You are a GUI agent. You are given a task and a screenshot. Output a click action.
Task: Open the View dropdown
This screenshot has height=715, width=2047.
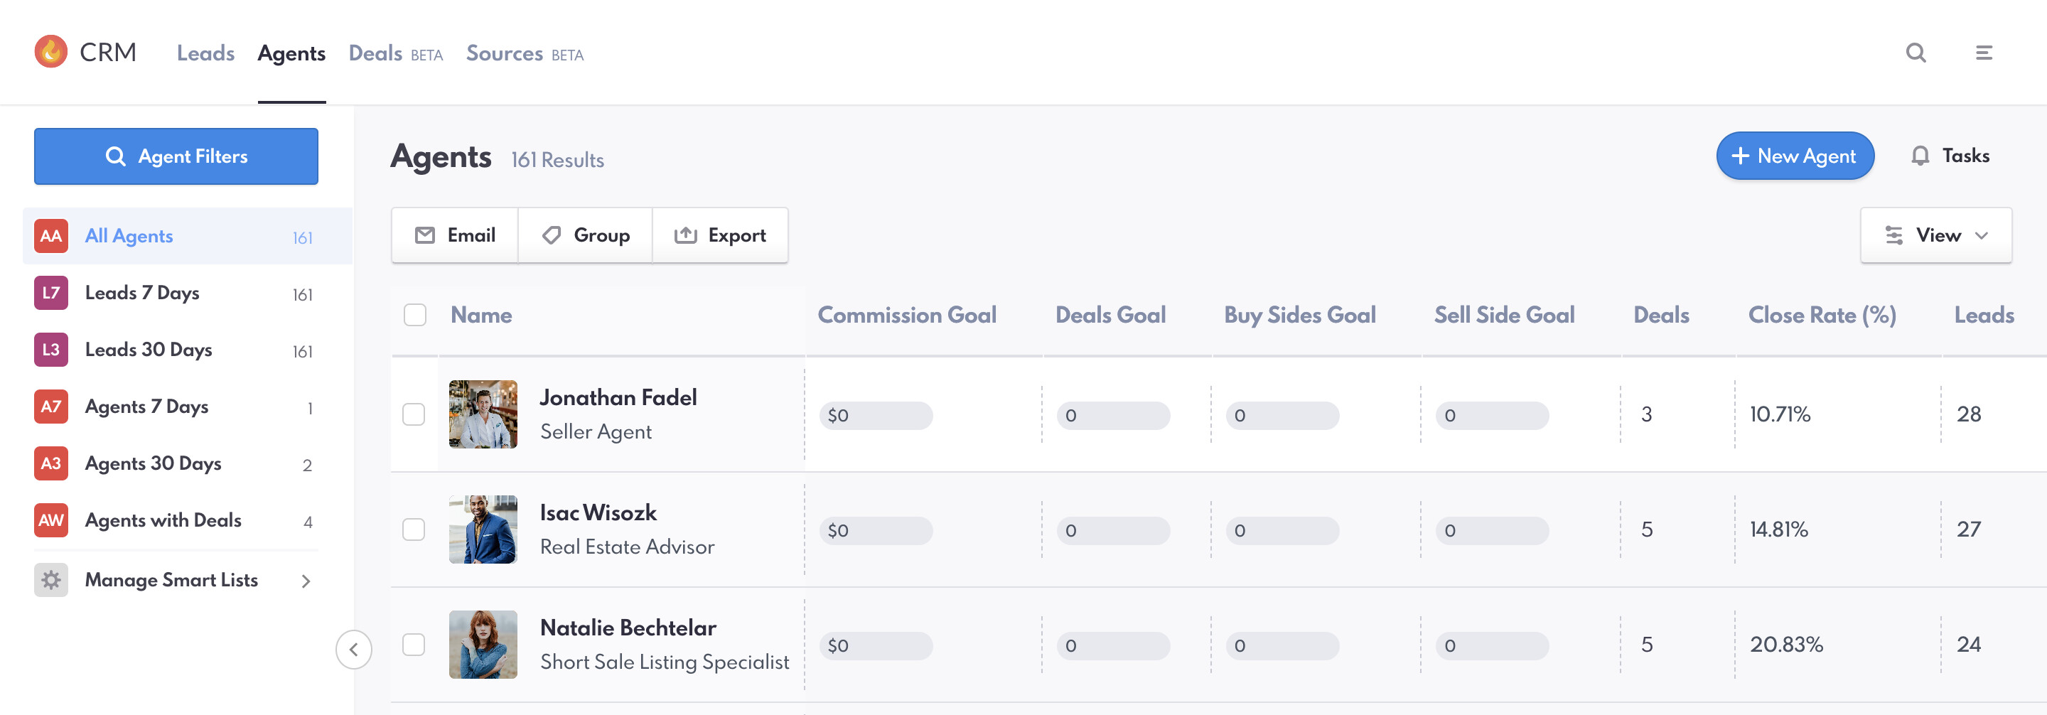pos(1935,235)
